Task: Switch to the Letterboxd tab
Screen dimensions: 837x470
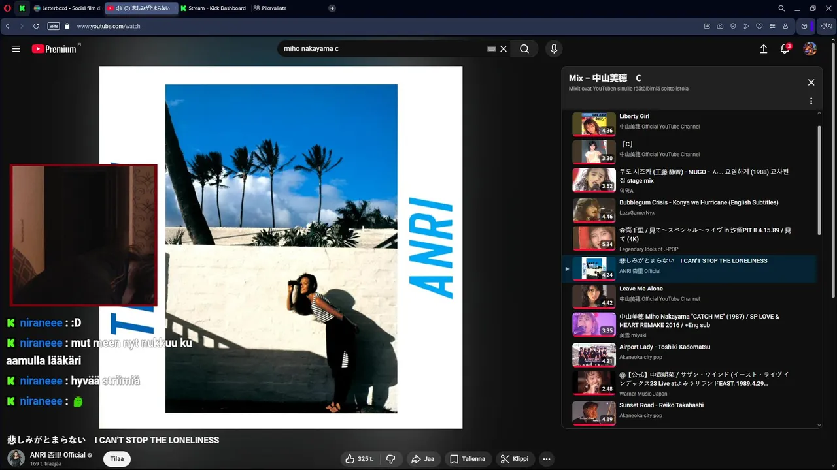Action: click(x=67, y=8)
